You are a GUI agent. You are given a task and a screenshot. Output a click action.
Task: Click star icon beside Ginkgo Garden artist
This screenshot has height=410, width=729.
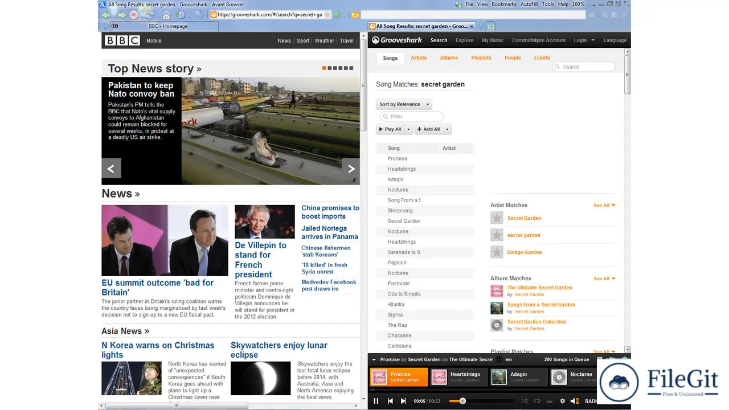[x=497, y=252]
